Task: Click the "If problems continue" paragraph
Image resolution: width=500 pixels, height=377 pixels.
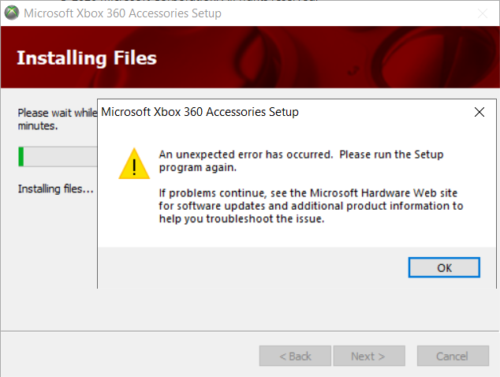Action: point(311,206)
